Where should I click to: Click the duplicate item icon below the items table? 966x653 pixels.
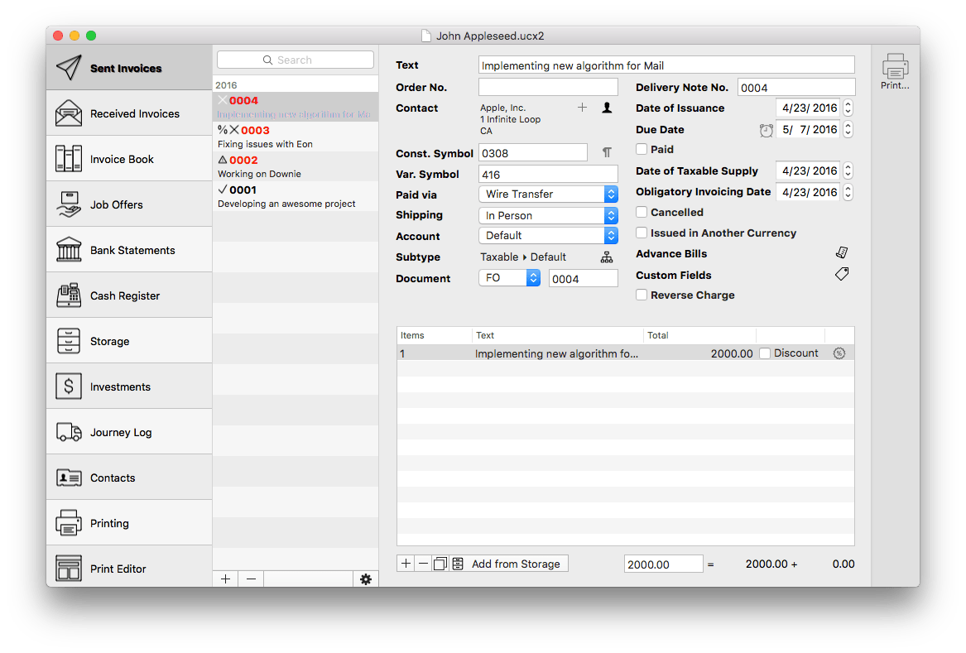440,563
